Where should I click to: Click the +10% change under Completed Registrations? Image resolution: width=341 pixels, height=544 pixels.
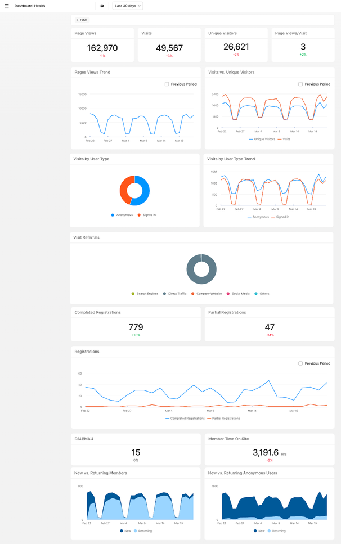pos(136,335)
